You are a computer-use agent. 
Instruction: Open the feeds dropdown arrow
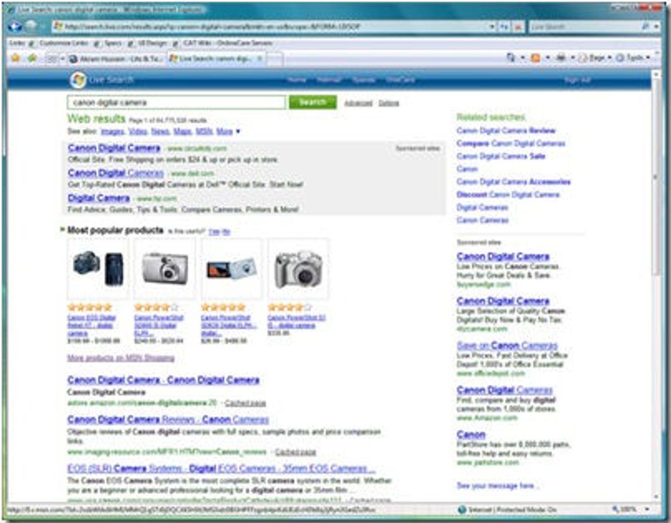point(548,58)
